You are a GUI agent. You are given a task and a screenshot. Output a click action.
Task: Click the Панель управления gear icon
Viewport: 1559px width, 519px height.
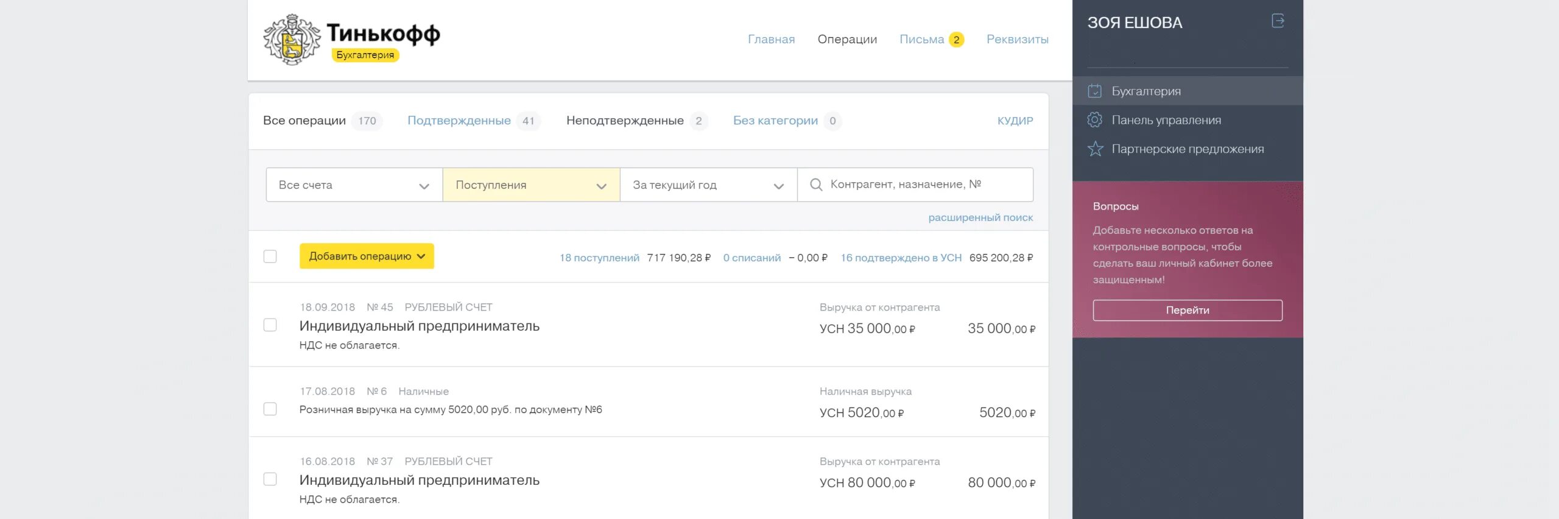[x=1094, y=120]
